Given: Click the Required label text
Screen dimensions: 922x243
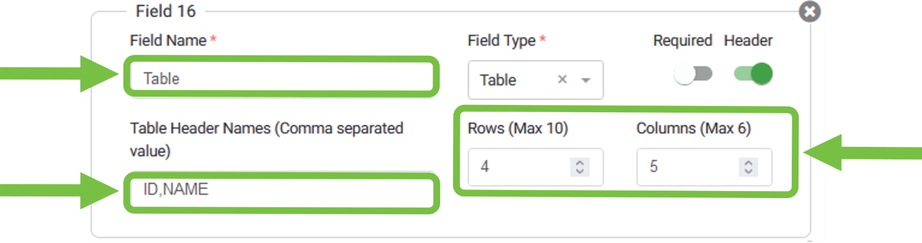Looking at the screenshot, I should [x=682, y=40].
